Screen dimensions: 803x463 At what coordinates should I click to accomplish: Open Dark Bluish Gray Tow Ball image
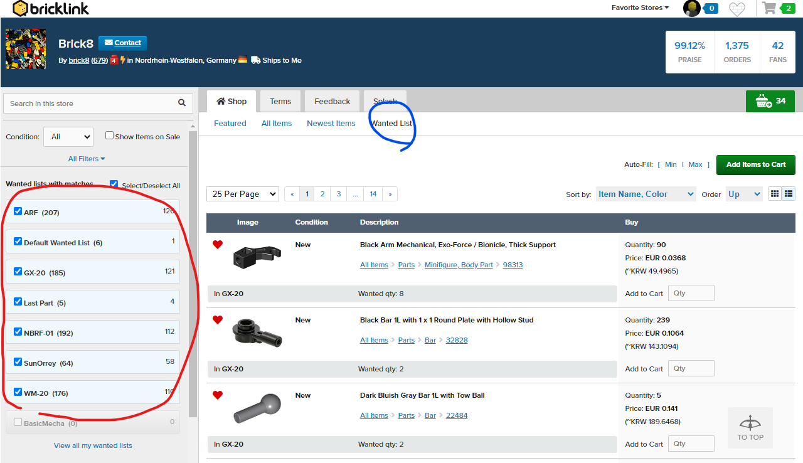257,408
